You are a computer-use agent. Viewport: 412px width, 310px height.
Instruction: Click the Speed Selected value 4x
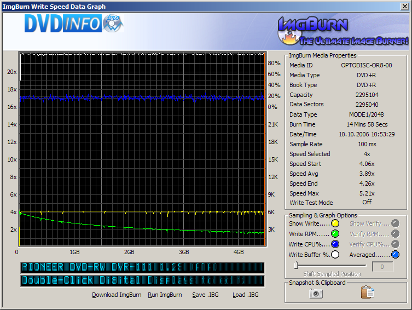pyautogui.click(x=367, y=154)
